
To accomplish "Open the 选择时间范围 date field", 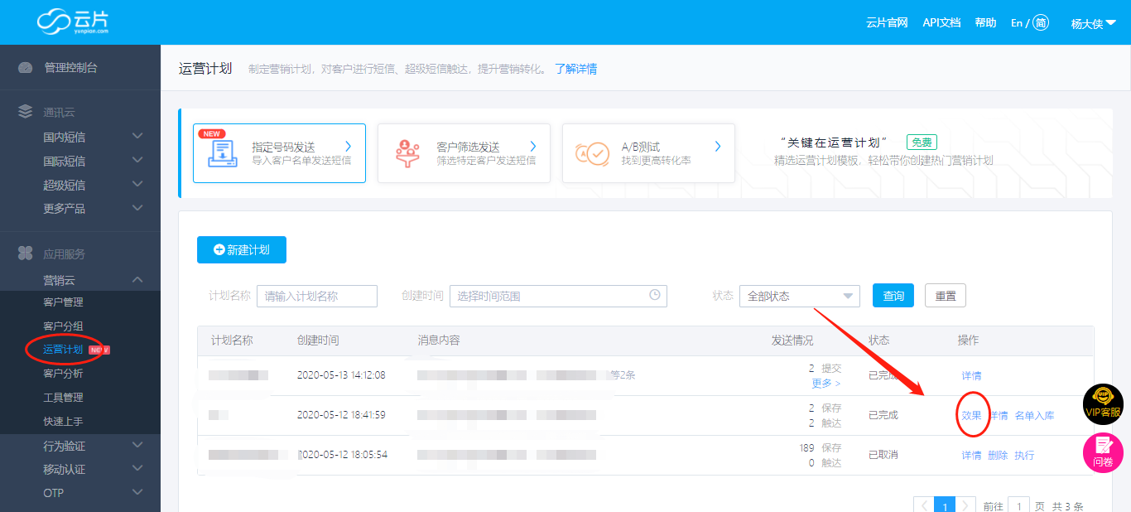I will pos(558,296).
